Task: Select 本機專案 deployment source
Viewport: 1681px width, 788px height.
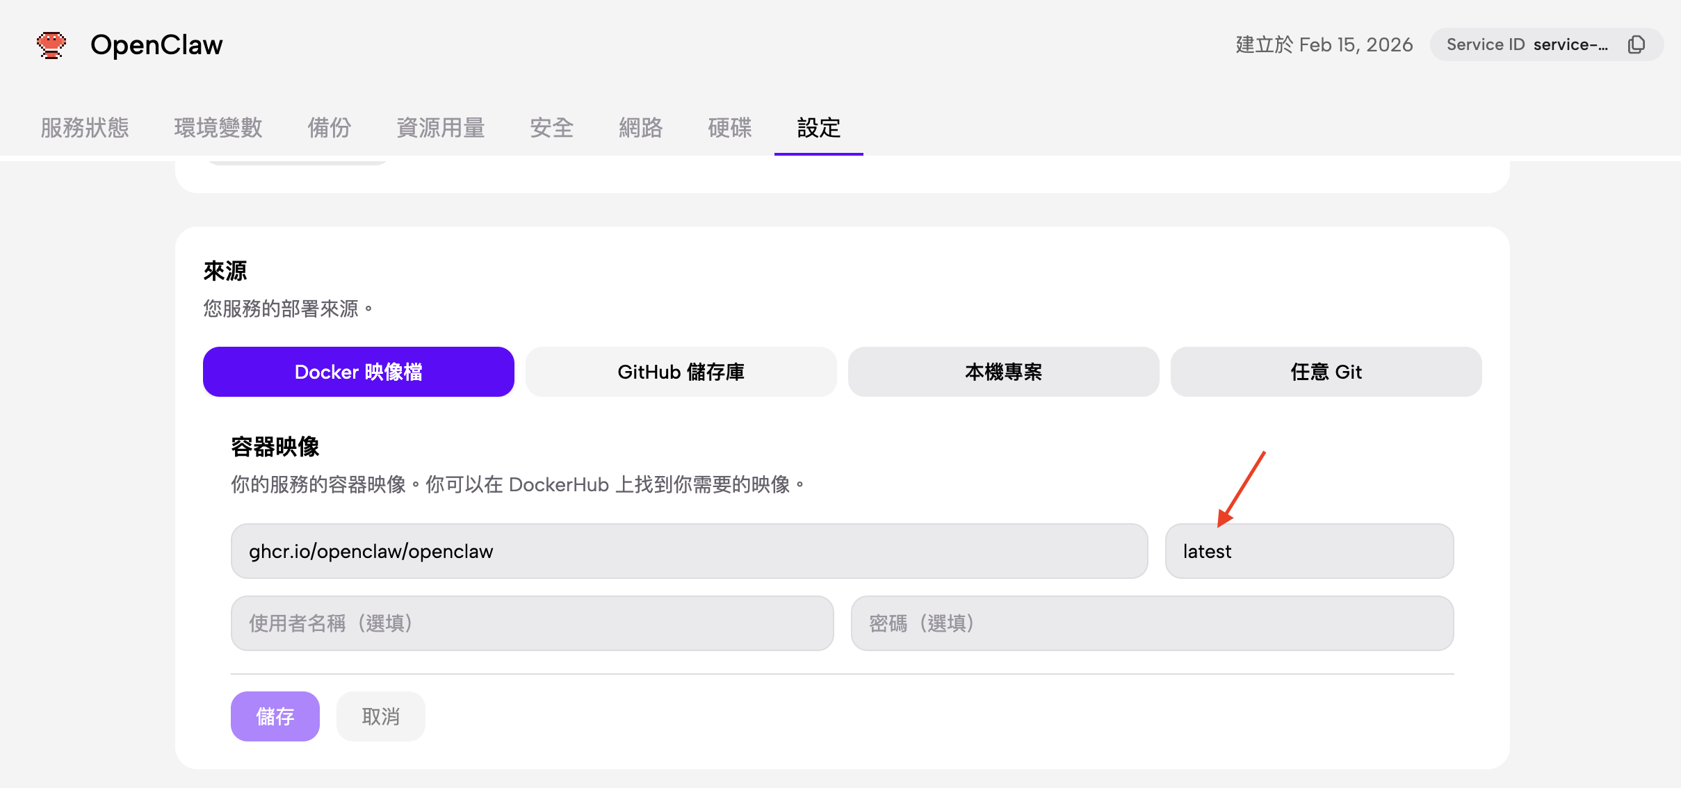Action: point(1002,372)
